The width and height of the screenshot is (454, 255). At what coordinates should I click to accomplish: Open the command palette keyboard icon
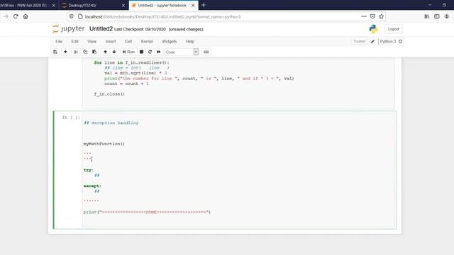pyautogui.click(x=206, y=52)
